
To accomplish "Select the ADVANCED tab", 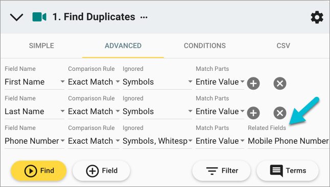I will click(123, 45).
